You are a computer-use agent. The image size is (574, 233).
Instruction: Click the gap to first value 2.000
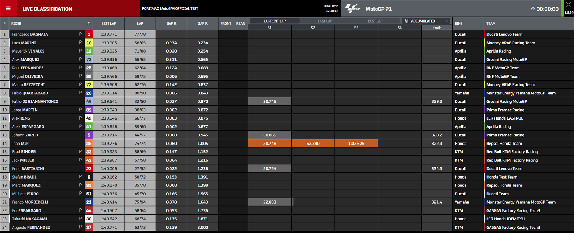(x=203, y=227)
